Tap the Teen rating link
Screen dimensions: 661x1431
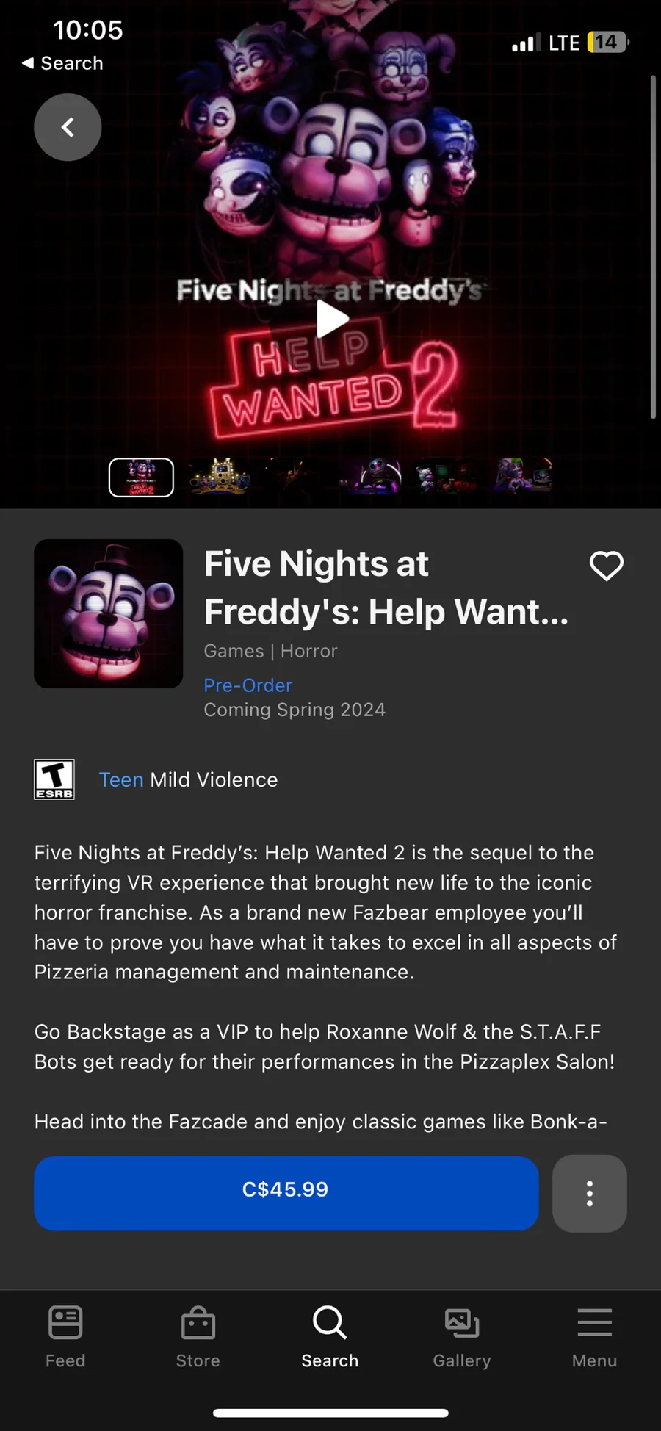click(121, 779)
